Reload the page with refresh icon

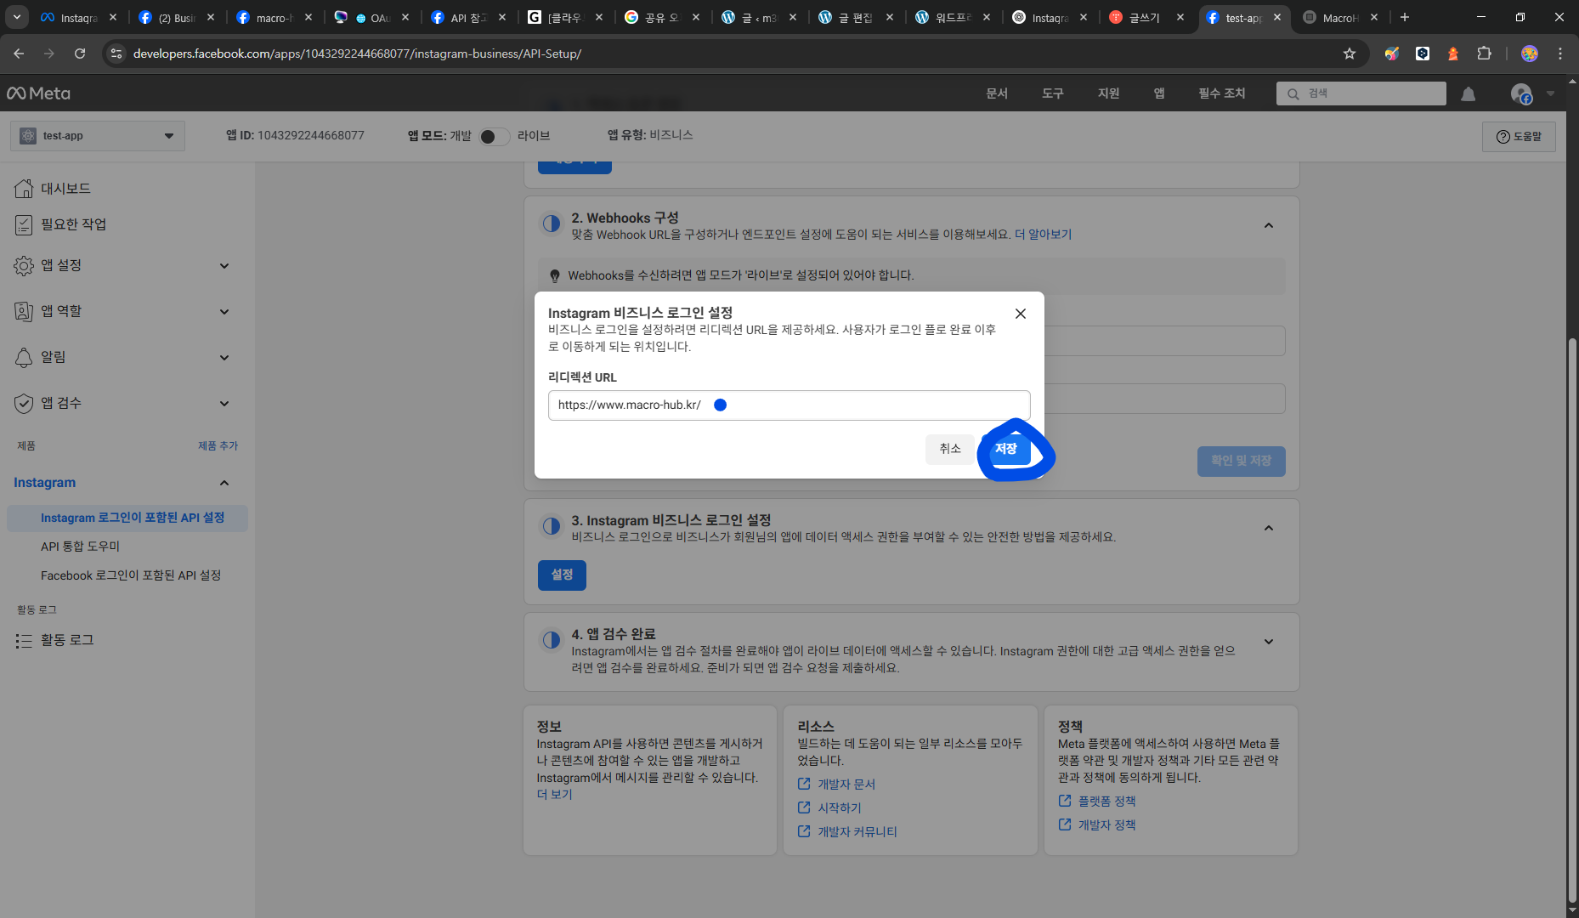80,54
